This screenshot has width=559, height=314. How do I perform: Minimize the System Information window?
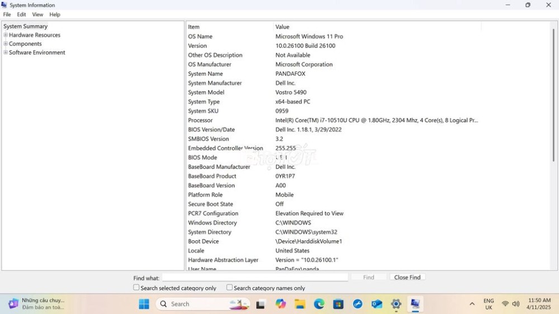point(508,5)
